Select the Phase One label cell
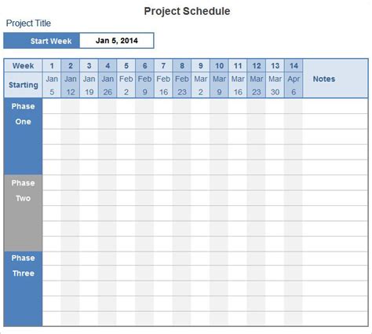This screenshot has height=334, width=372. coord(23,137)
